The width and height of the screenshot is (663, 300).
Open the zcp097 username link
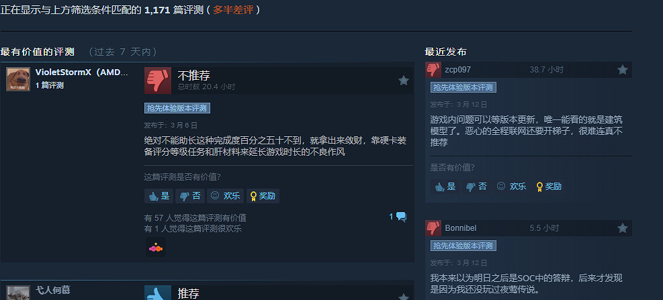click(457, 70)
